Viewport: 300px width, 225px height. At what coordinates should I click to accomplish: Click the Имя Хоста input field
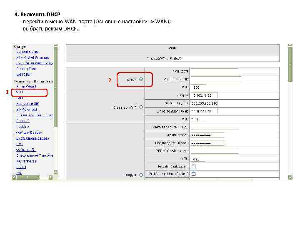[x=214, y=71]
